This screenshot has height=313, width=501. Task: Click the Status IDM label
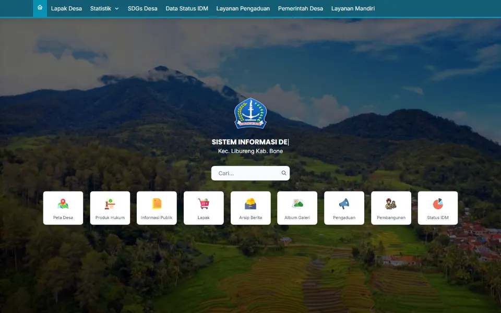(438, 218)
